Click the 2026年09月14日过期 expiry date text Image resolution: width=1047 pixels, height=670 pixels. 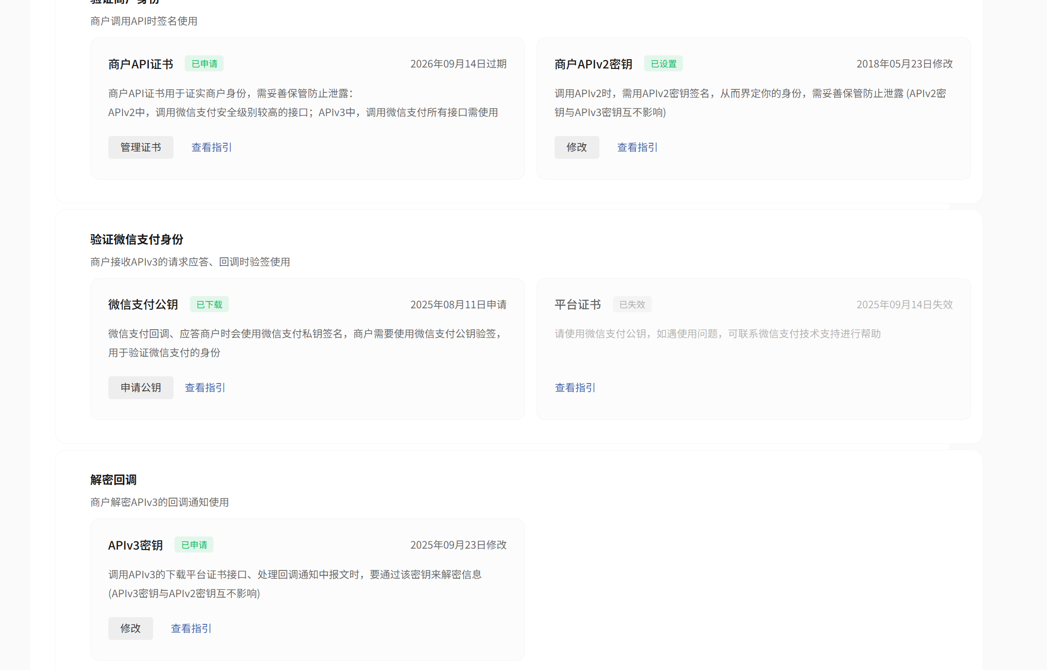click(458, 64)
